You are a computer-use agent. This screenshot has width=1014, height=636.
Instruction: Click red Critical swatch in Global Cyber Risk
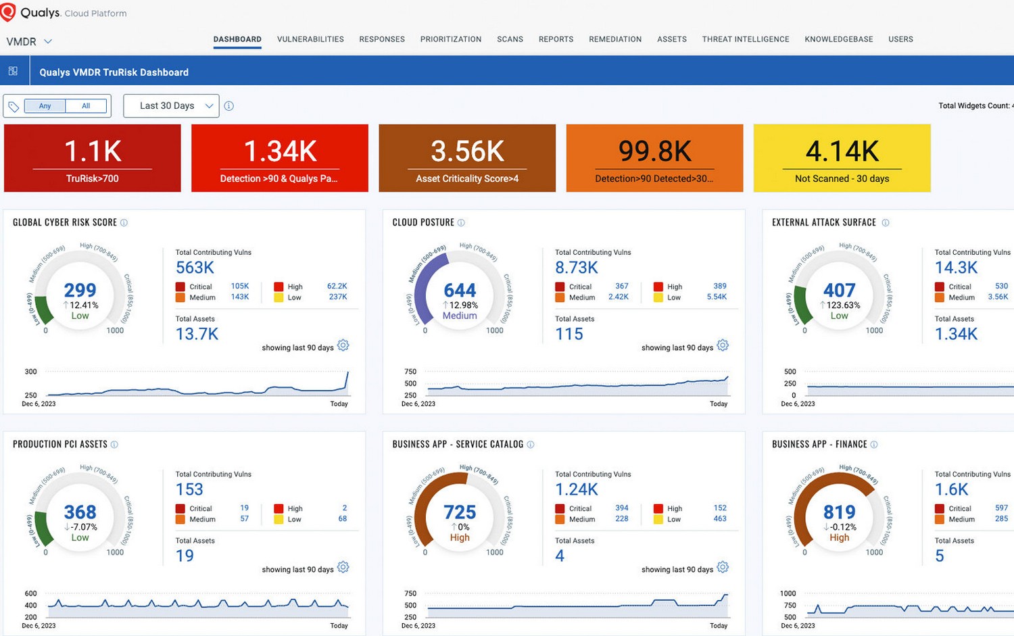point(180,287)
